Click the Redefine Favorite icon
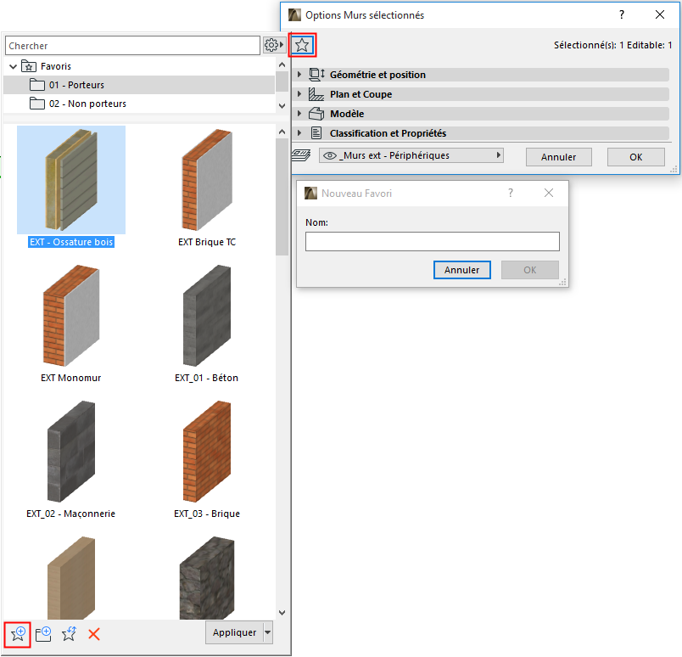682x657 pixels. point(69,634)
